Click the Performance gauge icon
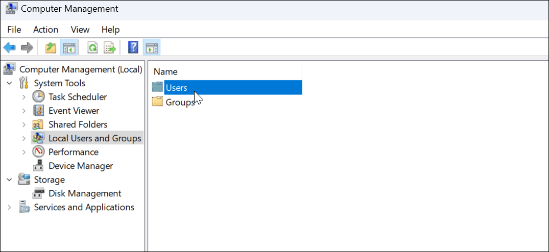The image size is (549, 252). coord(38,152)
